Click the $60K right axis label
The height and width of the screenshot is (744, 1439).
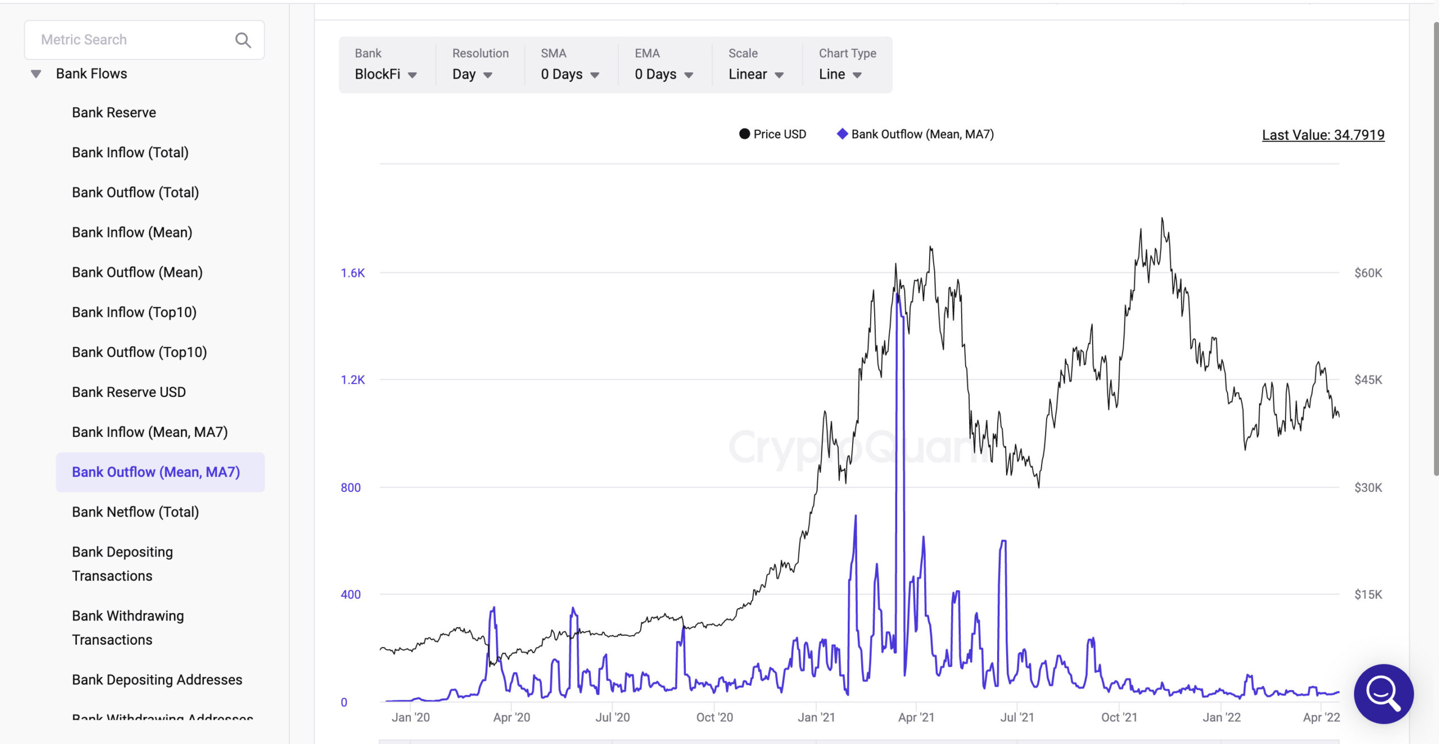[x=1368, y=273]
